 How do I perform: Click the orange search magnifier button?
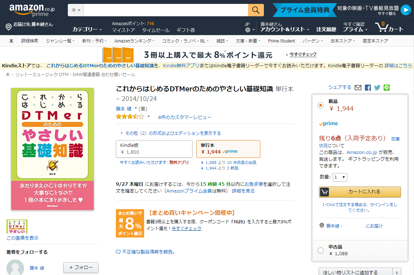256,10
